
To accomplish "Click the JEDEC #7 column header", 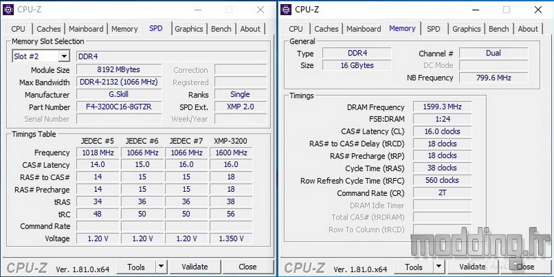I will coord(186,141).
